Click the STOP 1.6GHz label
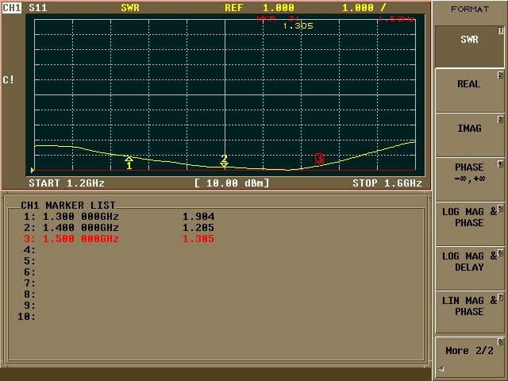This screenshot has width=508, height=381. click(x=387, y=183)
